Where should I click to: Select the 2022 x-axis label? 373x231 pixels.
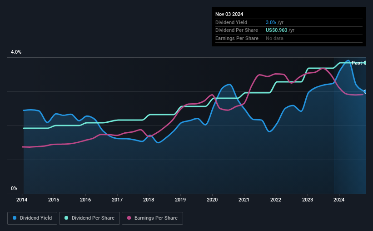[276, 200]
